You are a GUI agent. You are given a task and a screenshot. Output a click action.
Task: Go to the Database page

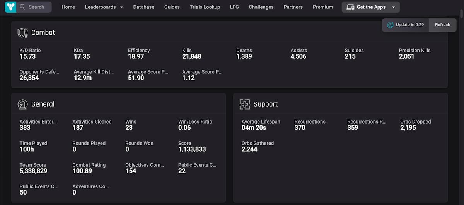(x=143, y=7)
